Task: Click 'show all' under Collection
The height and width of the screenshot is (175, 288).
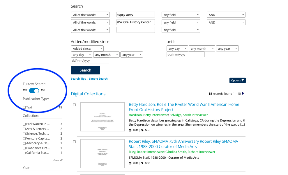Action: click(x=57, y=160)
